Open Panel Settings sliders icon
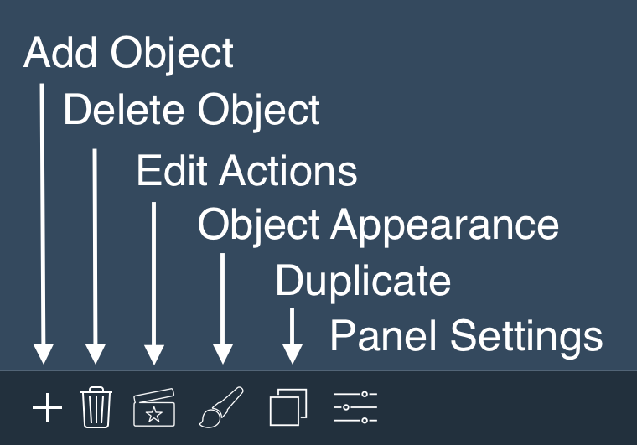Viewport: 637px width, 445px height. tap(355, 407)
